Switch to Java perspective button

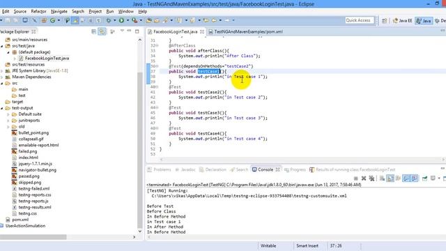pyautogui.click(x=424, y=20)
